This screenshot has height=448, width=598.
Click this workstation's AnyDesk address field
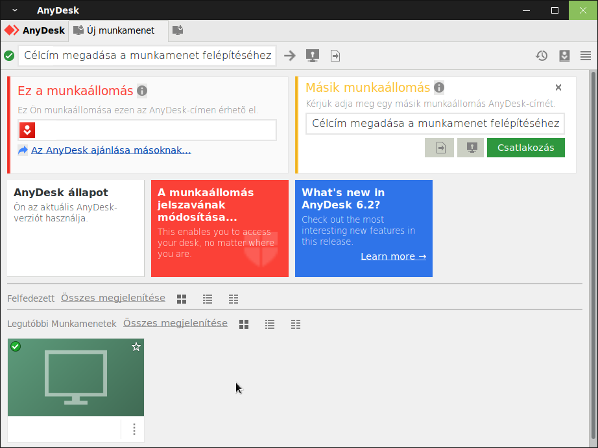tap(147, 130)
